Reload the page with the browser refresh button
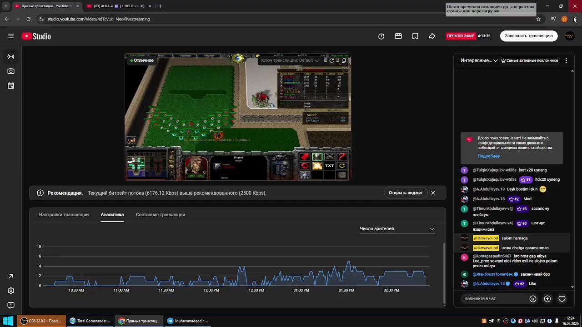The height and width of the screenshot is (327, 582). [28, 19]
